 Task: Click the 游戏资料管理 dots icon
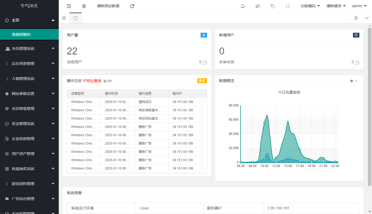coord(7,184)
